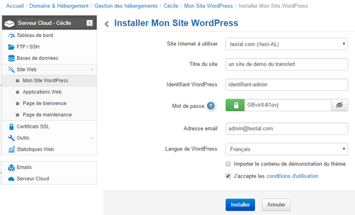Go to Mon Site WordPress breadcrumb link
355x215 pixels.
coord(208,6)
